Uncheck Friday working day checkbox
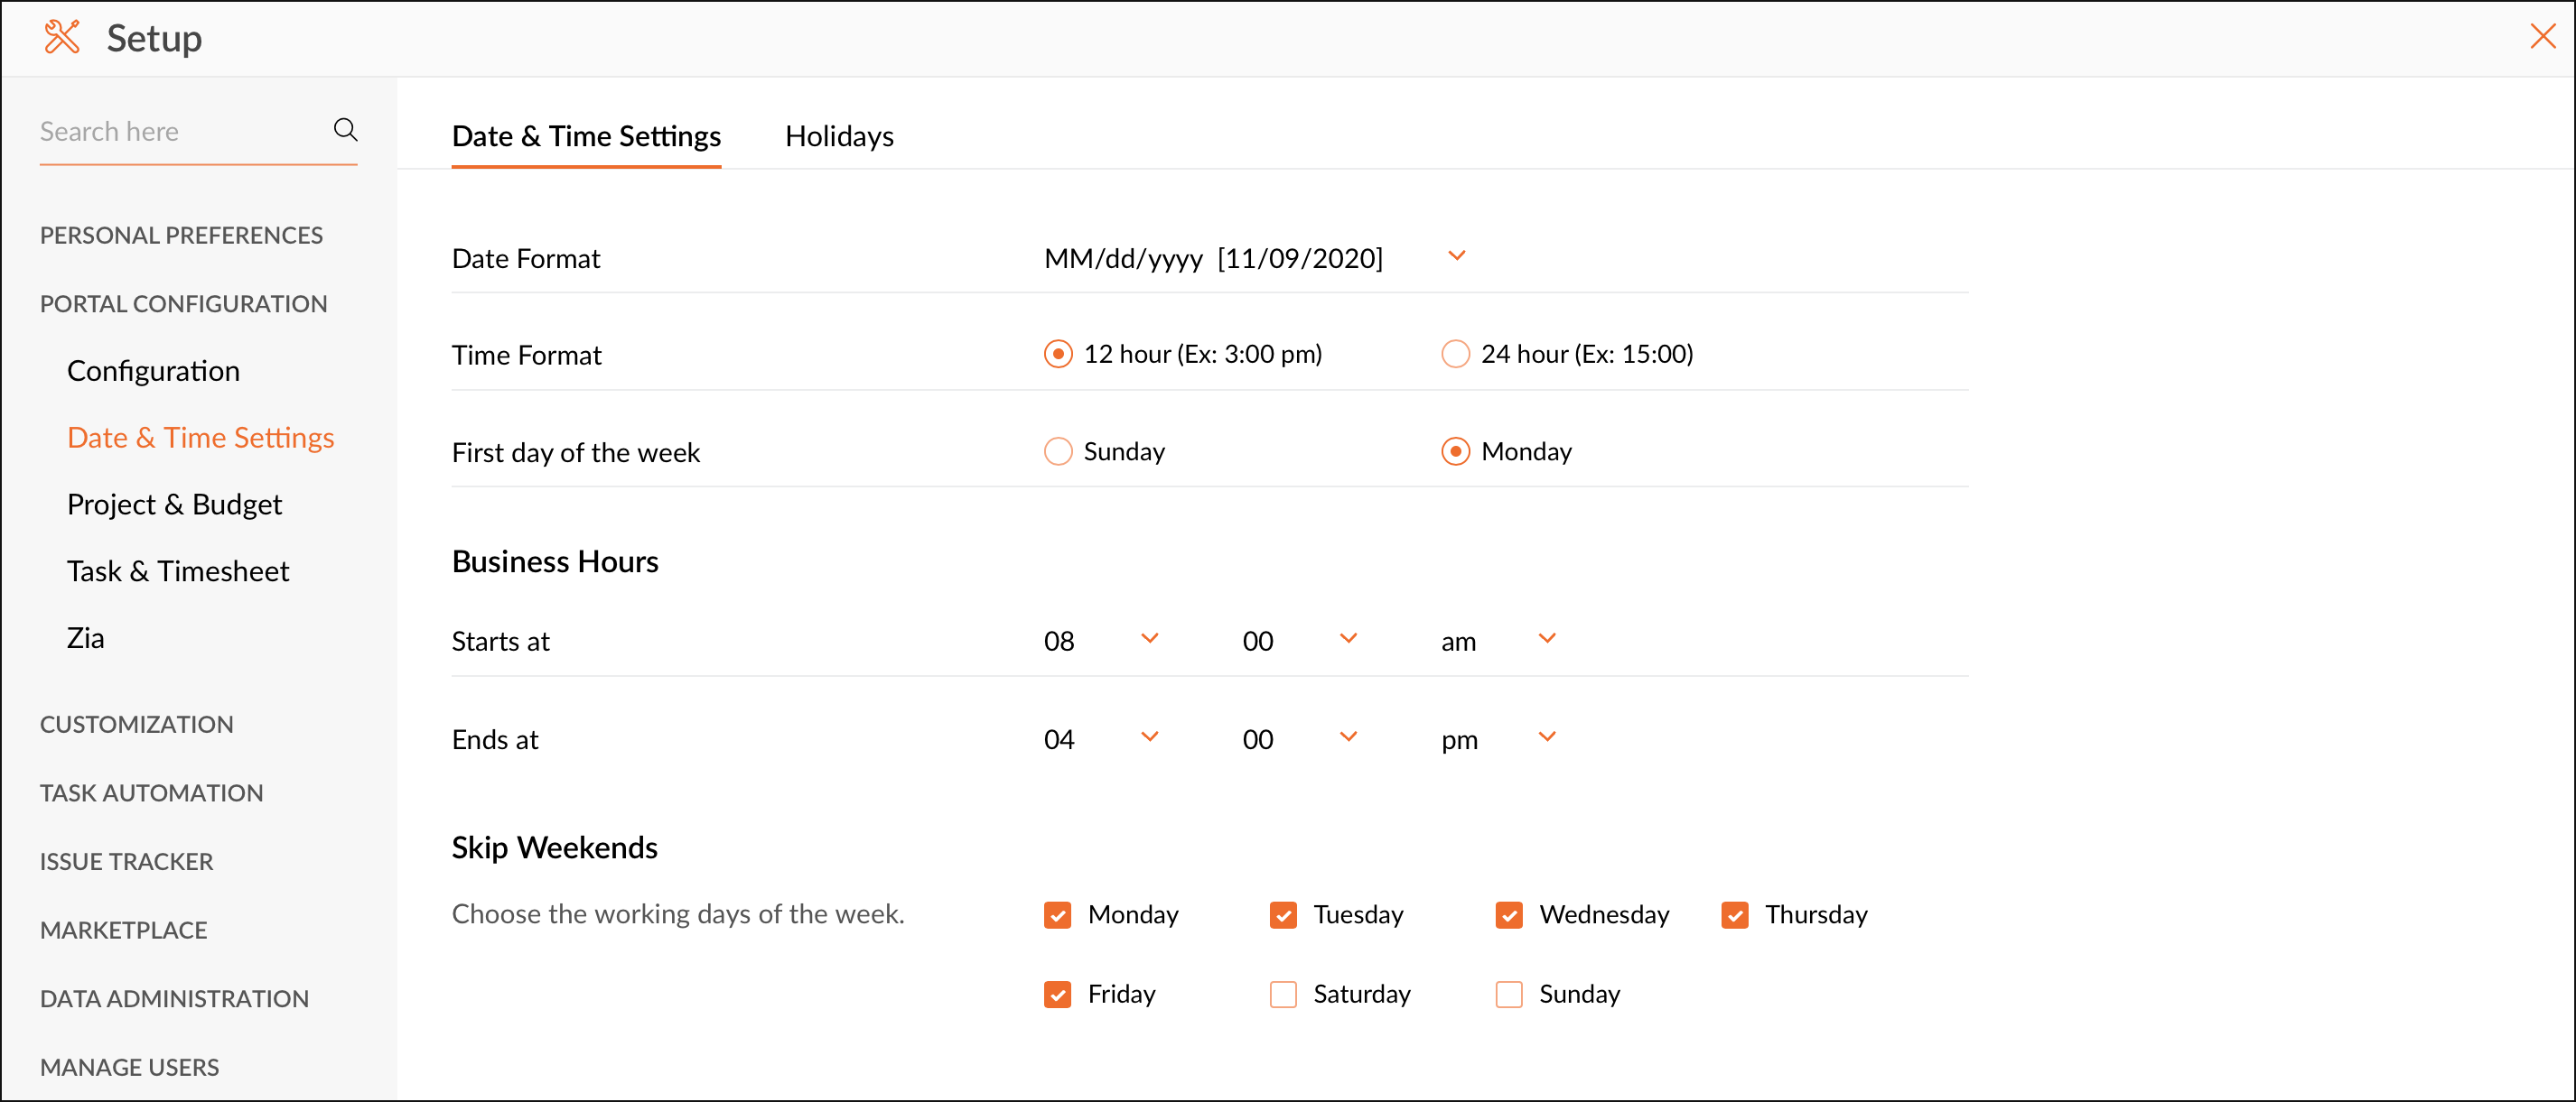 tap(1057, 994)
